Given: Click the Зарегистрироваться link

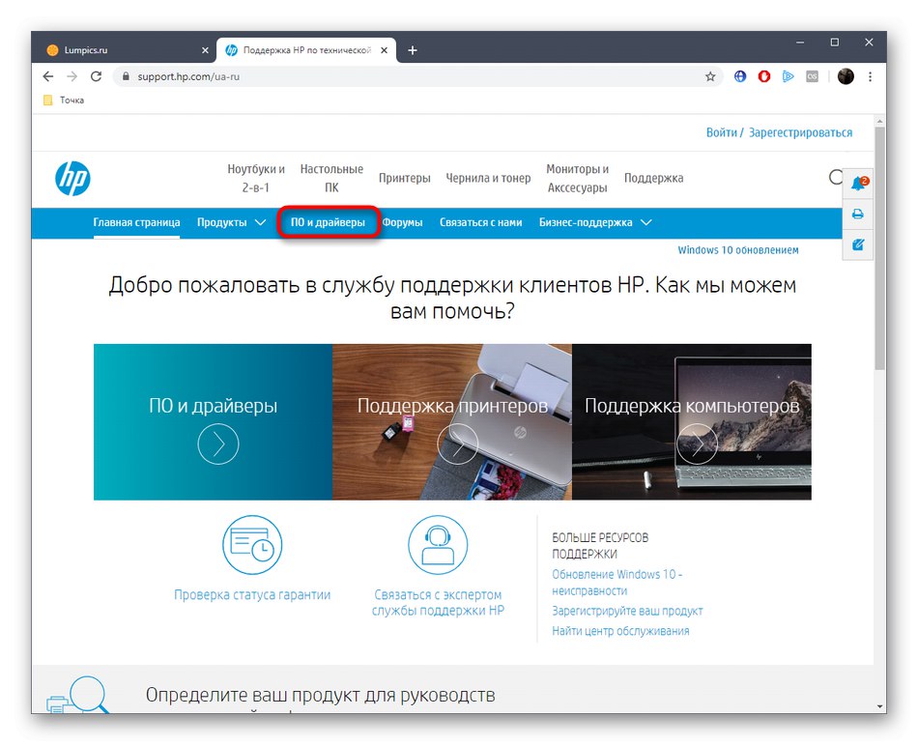Looking at the screenshot, I should [x=800, y=132].
